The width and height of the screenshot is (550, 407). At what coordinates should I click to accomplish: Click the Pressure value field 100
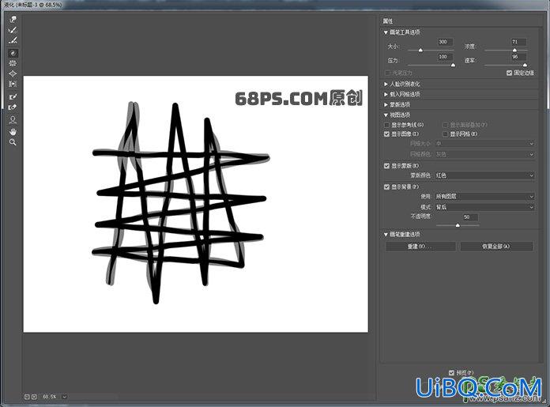(445, 57)
